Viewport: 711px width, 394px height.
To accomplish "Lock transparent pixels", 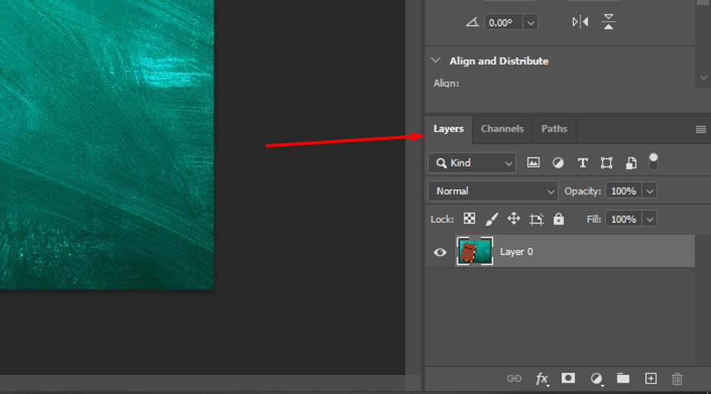I will tap(469, 219).
